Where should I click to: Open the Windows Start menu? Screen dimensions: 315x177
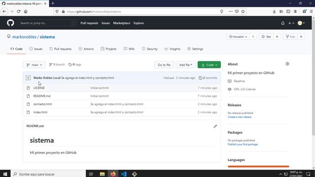tap(5, 174)
